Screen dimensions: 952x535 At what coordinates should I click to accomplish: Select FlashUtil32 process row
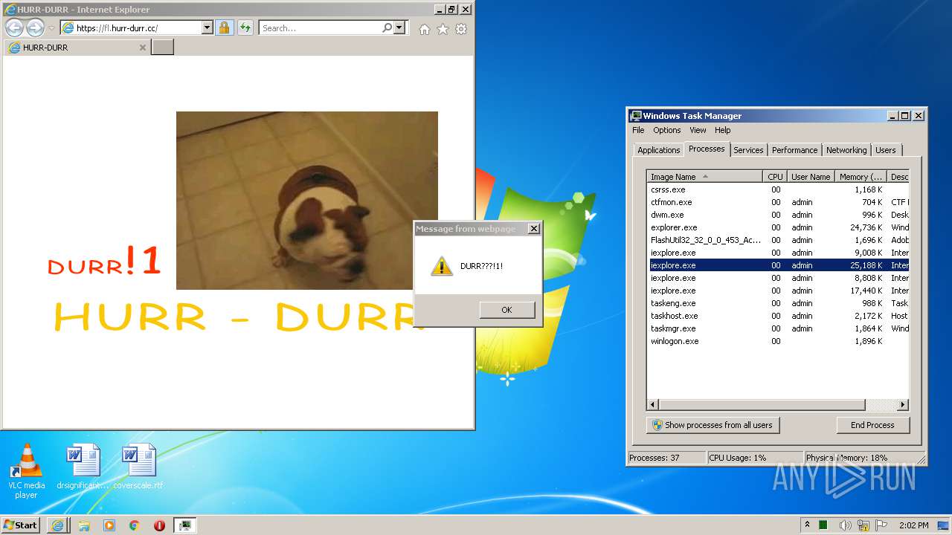click(x=778, y=240)
